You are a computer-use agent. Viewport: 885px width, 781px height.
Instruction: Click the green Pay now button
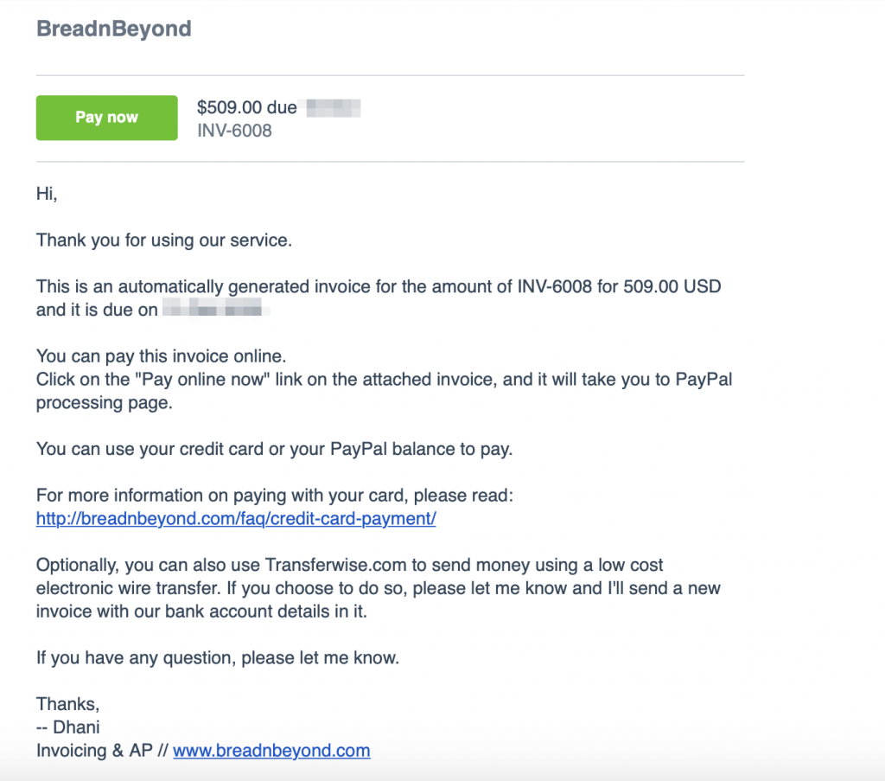tap(106, 118)
